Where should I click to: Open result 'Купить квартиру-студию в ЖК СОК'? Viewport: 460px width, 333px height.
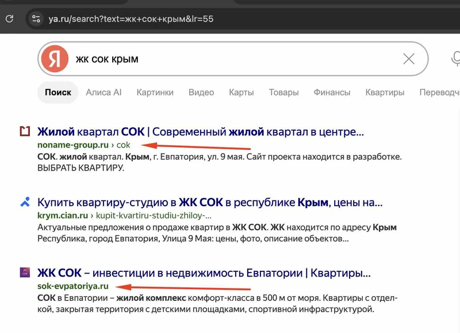click(x=210, y=202)
